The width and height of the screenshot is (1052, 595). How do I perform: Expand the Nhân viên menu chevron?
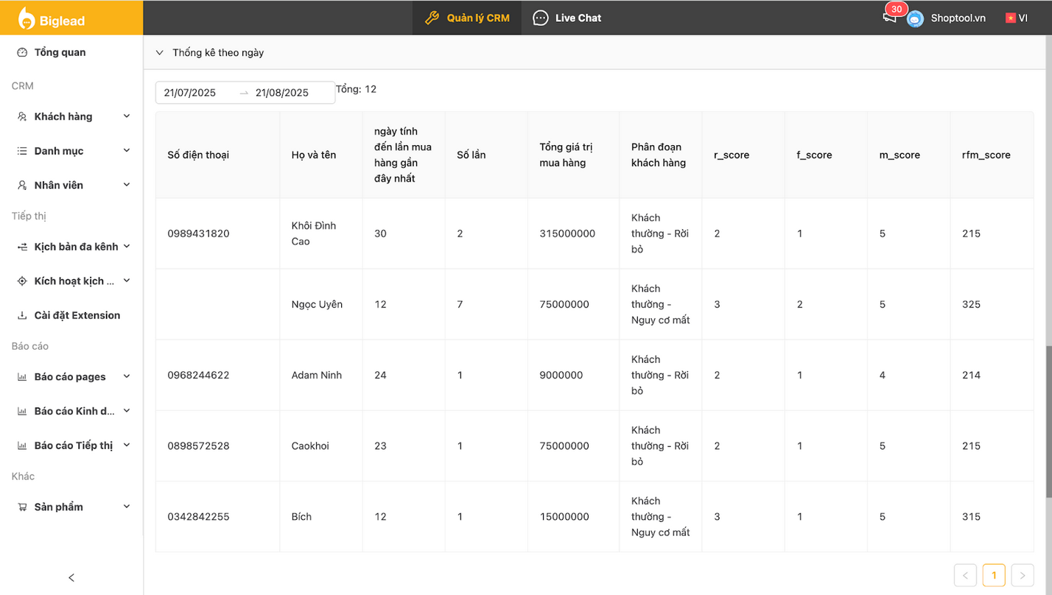click(127, 185)
